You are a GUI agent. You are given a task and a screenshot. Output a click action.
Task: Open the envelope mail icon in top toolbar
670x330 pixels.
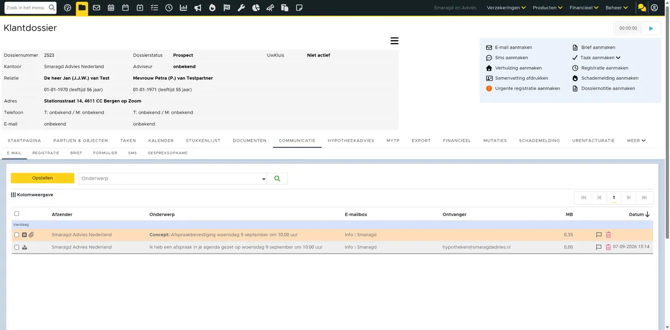coord(97,8)
